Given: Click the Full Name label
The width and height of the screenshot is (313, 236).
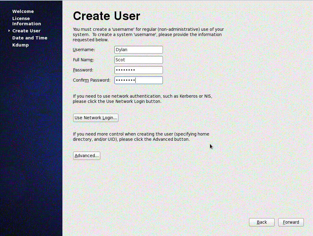Looking at the screenshot, I should coord(83,60).
